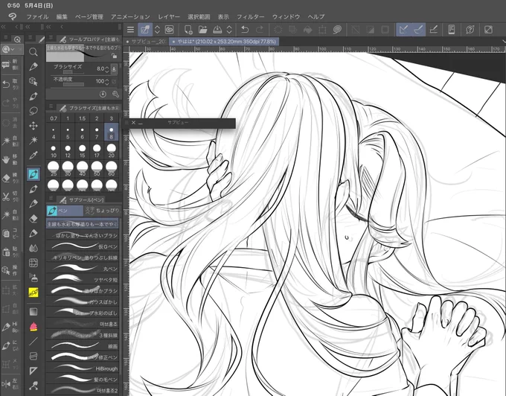Open the help question bubble icon
This screenshot has width=506, height=396.
click(x=470, y=30)
